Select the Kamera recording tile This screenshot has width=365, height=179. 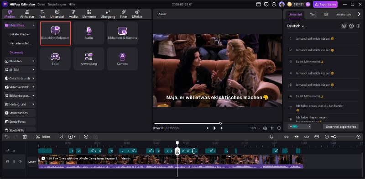click(122, 59)
